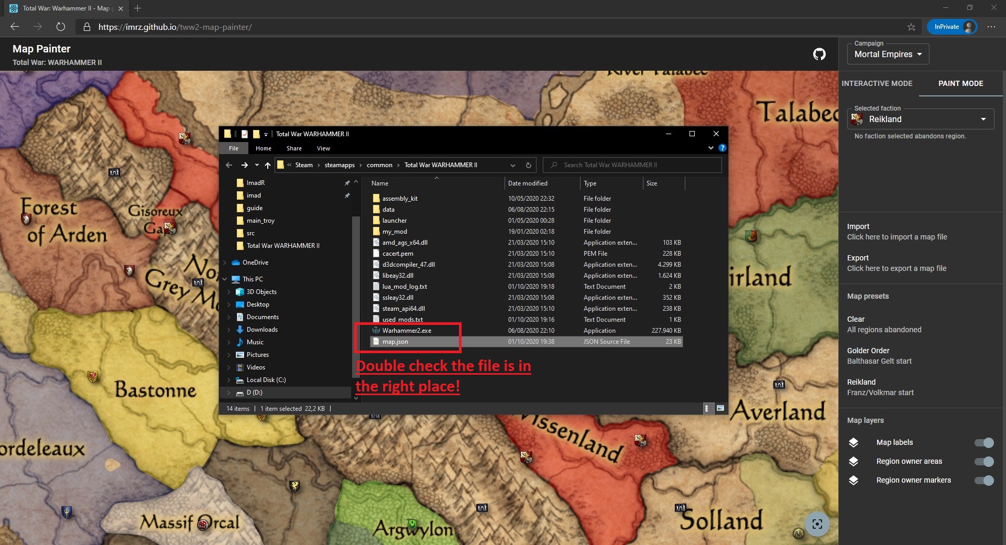Screen dimensions: 1006x545
Task: Click the shield marker left of Bastonne
Action: tap(93, 376)
